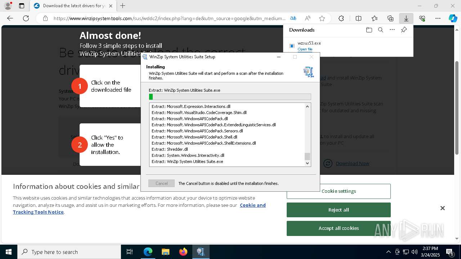This screenshot has height=259, width=461.
Task: Activate the read aloud icon
Action: [308, 18]
